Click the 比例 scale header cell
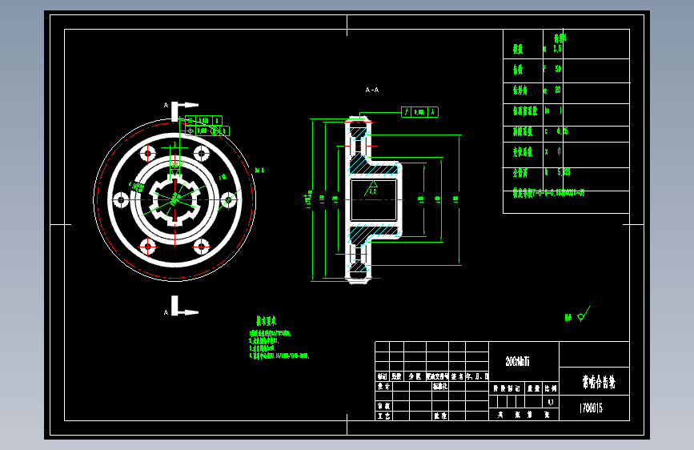The width and height of the screenshot is (694, 450). point(551,388)
